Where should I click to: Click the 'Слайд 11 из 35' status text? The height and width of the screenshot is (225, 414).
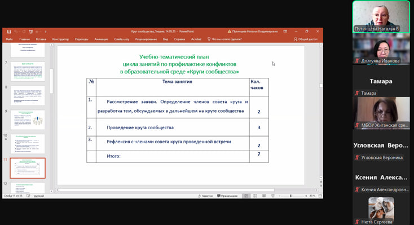[x=13, y=196]
